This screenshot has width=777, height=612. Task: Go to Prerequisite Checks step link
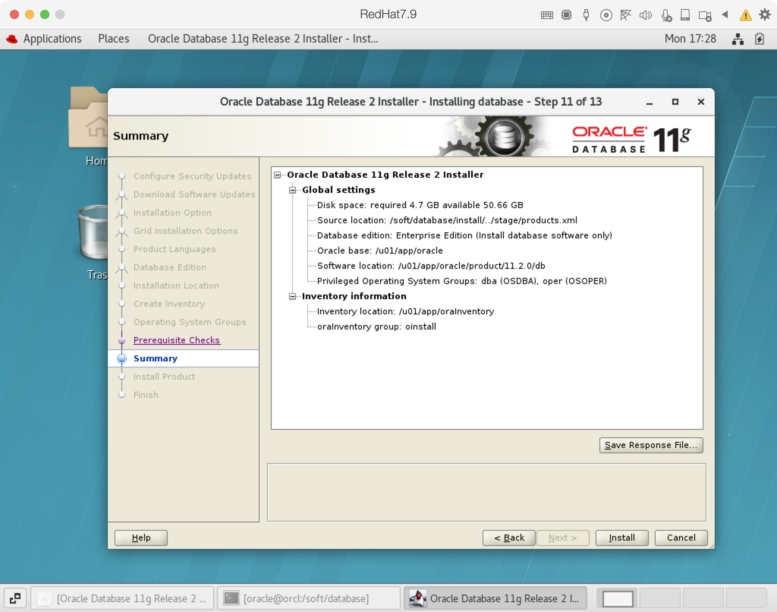click(176, 340)
